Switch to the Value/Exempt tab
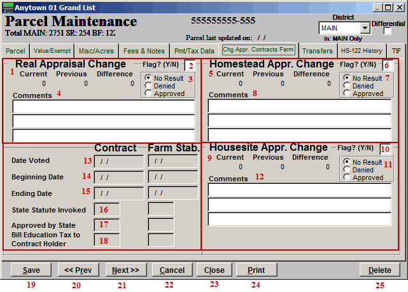 (x=52, y=51)
